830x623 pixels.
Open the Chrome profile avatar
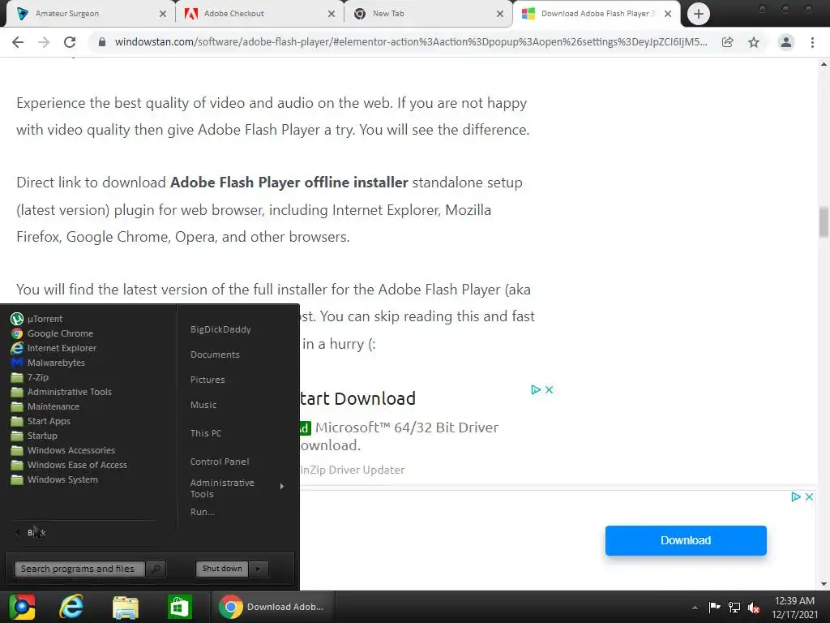pos(786,42)
